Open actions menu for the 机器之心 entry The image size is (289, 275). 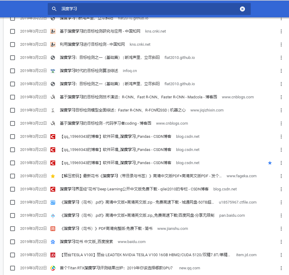coord(281,110)
